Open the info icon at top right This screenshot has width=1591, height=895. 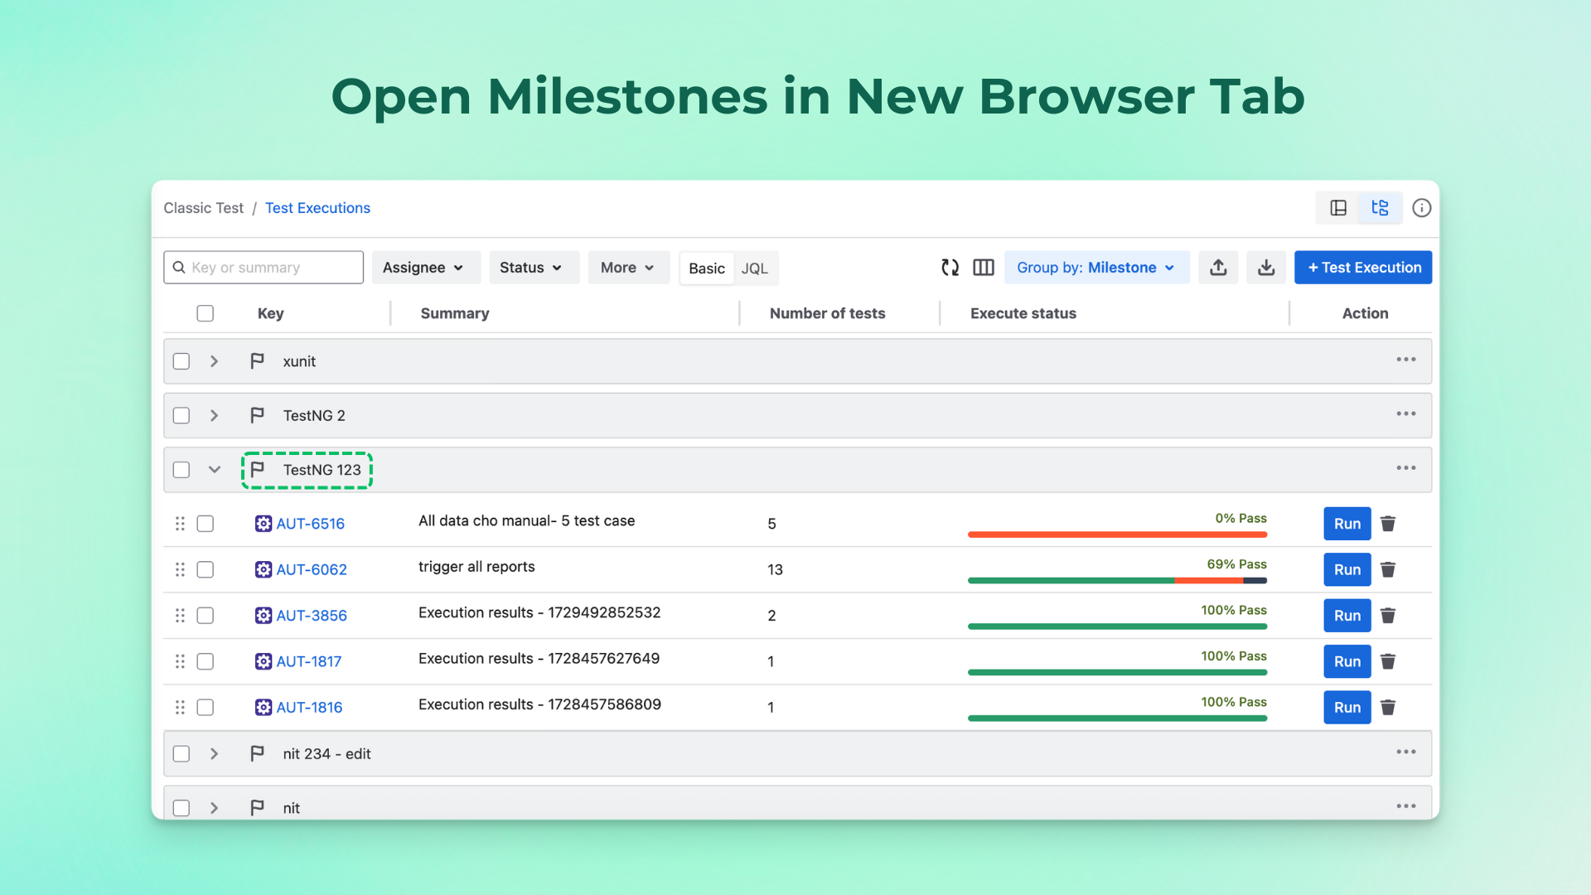1422,208
